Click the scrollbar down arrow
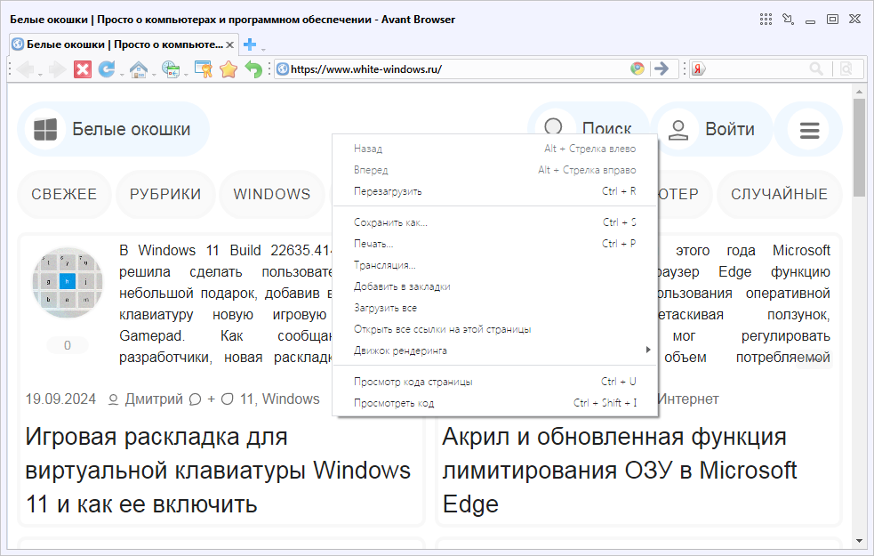The image size is (874, 556). pos(859,542)
